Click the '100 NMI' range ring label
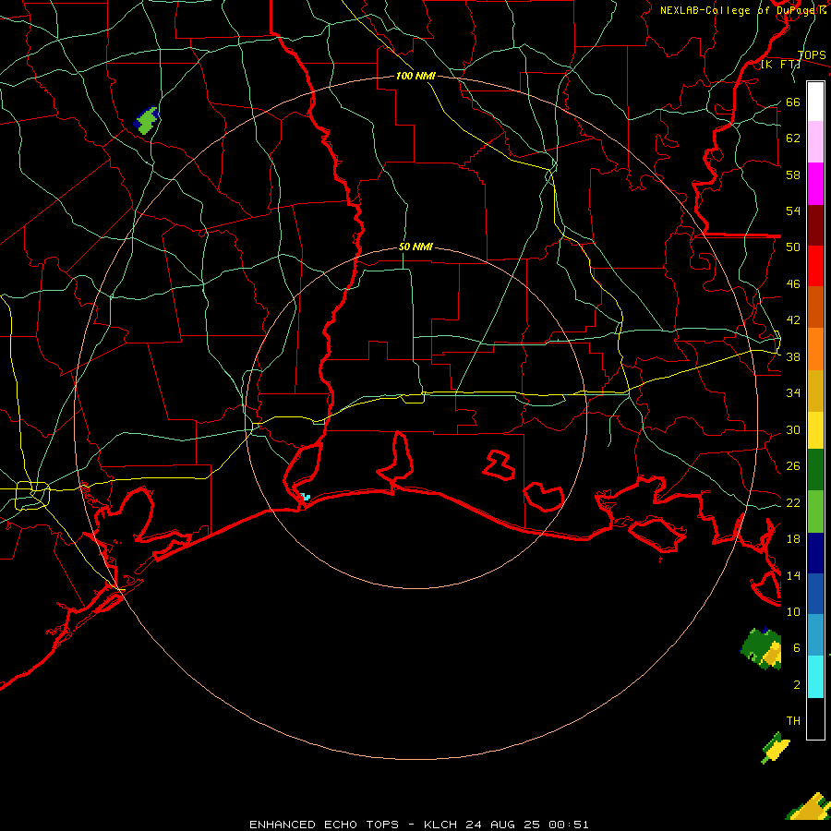Image resolution: width=831 pixels, height=831 pixels. pyautogui.click(x=415, y=76)
